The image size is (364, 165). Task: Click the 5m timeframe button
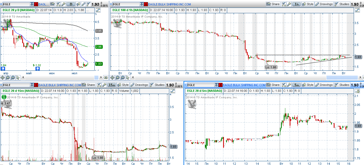tap(297, 85)
